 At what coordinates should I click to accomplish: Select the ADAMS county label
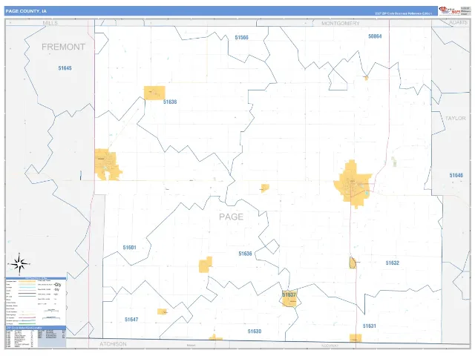point(458,23)
